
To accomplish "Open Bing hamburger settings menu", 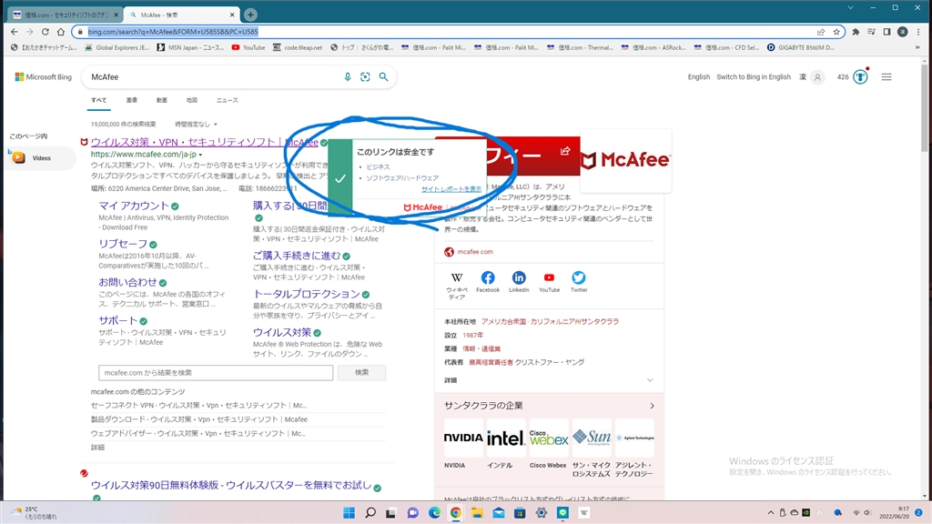I will click(x=886, y=76).
